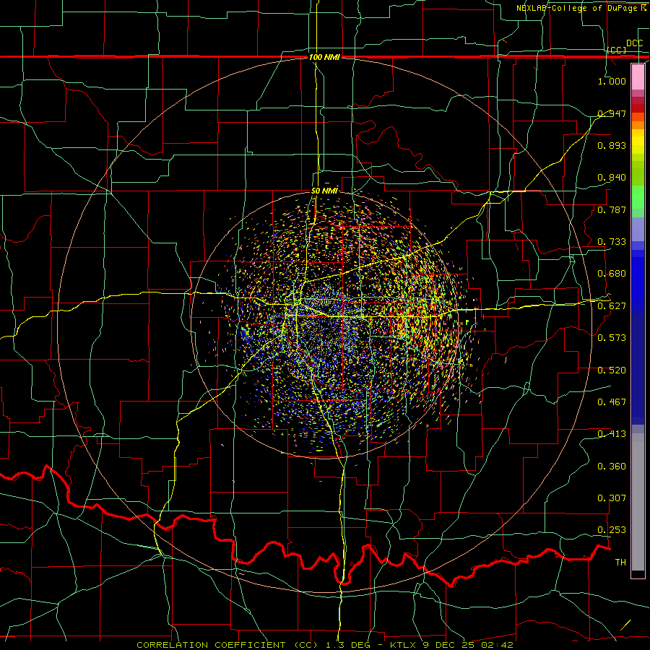The height and width of the screenshot is (650, 650).
Task: Select the 0.467 legend value
Action: 612,402
